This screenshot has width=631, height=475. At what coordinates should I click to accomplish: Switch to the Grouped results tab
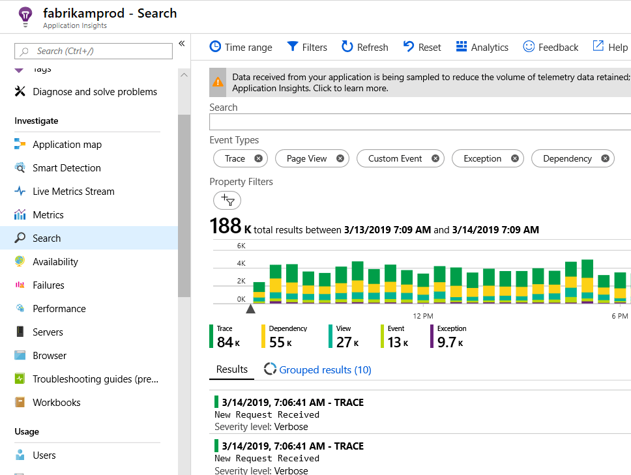324,369
